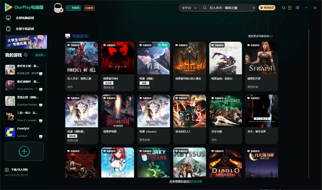The width and height of the screenshot is (322, 190).
Task: Open the 优惠券 coupon button
Action: tap(89, 8)
